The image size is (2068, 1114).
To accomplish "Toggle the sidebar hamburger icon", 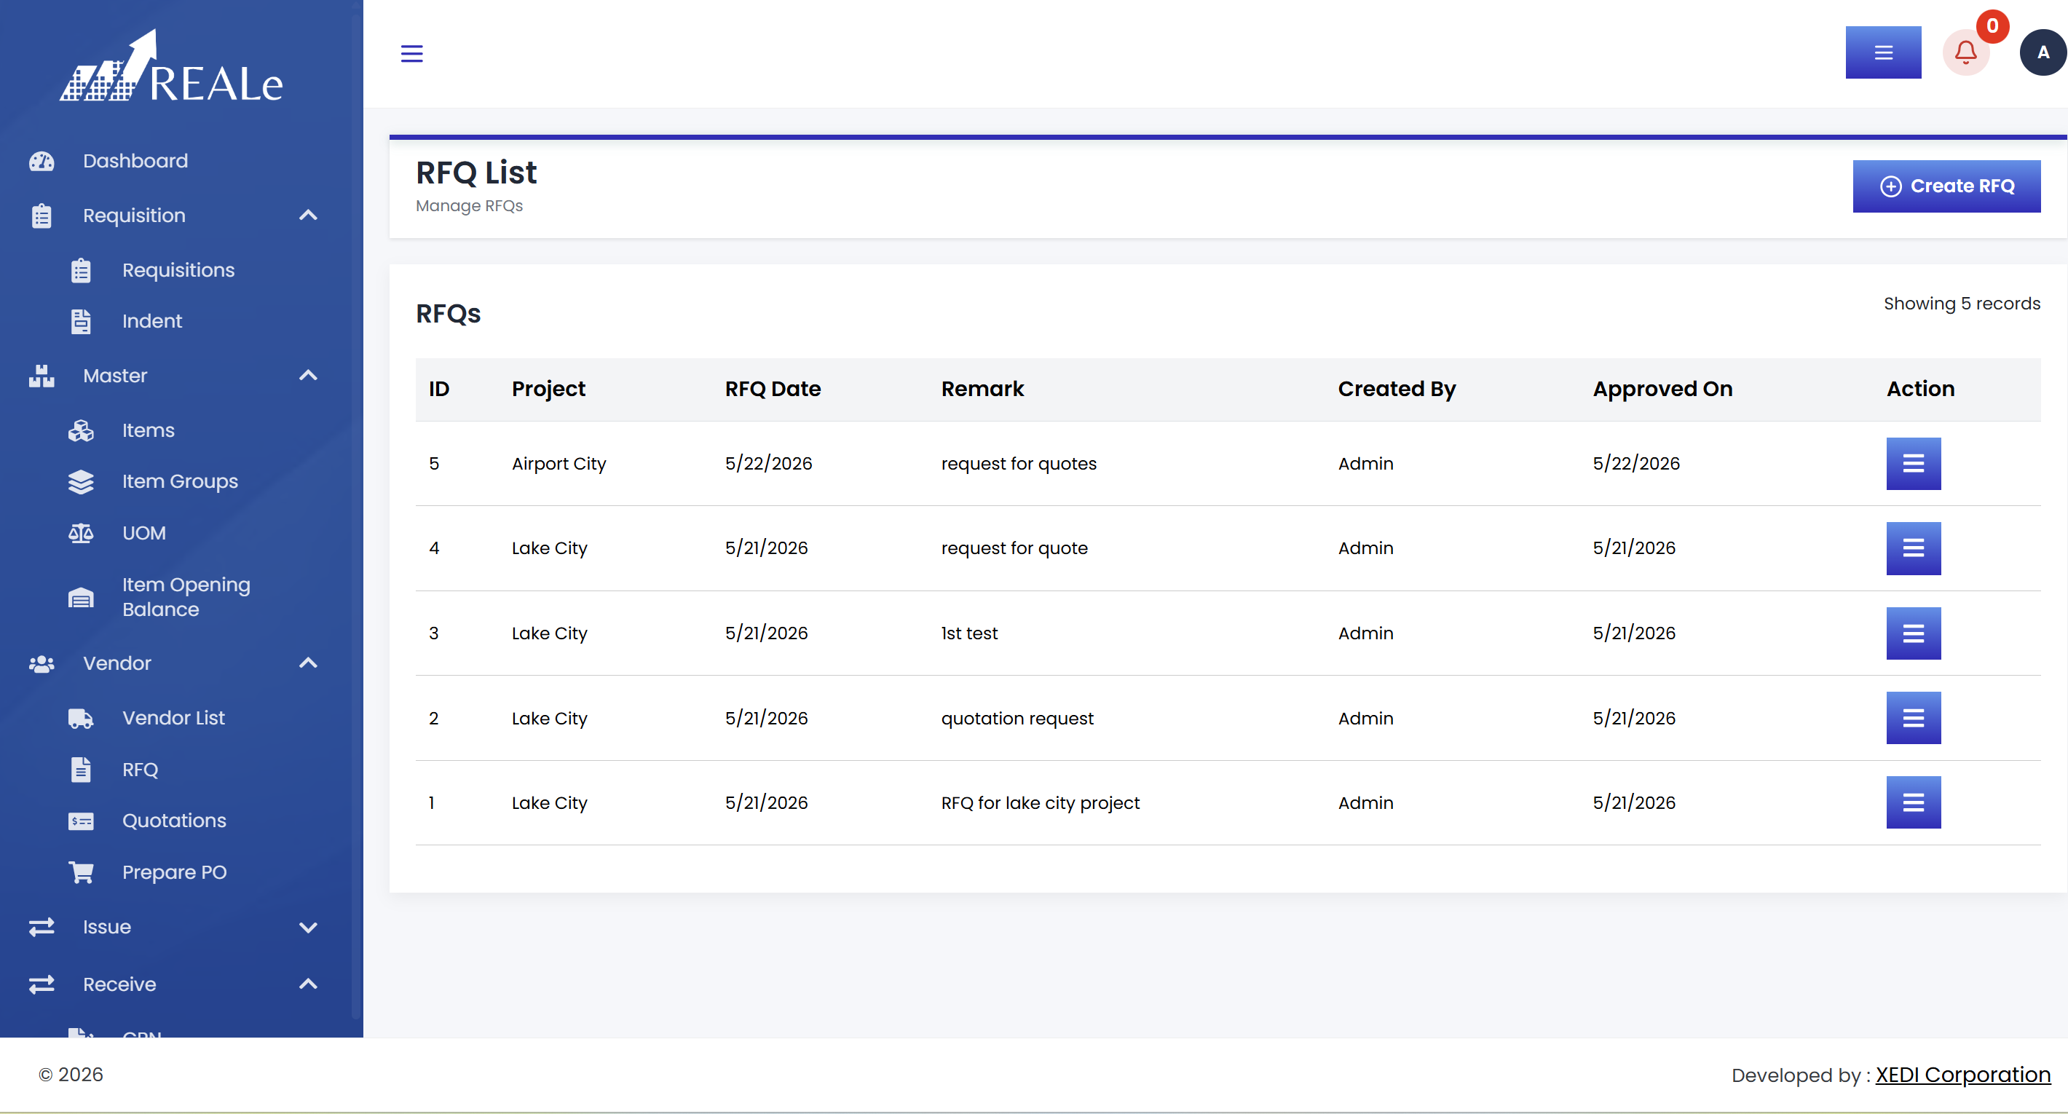I will pyautogui.click(x=412, y=54).
